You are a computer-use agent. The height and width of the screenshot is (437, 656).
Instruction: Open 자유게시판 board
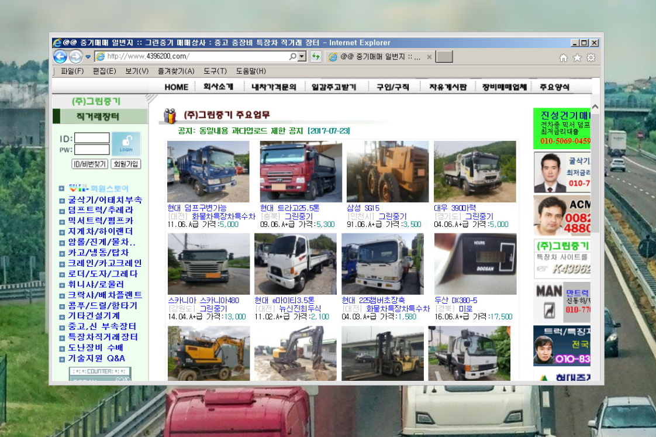pyautogui.click(x=448, y=87)
